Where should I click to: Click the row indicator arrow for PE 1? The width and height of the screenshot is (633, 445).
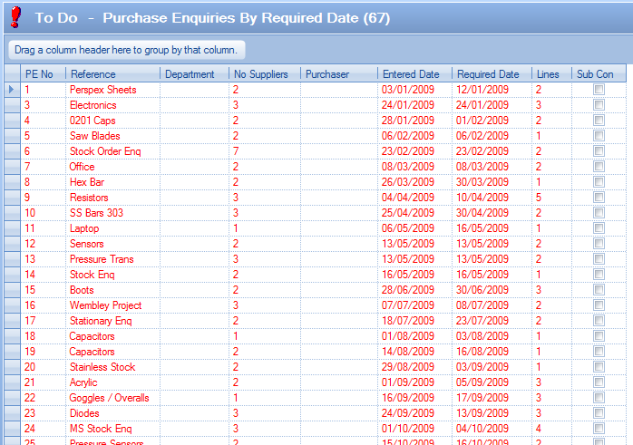11,90
